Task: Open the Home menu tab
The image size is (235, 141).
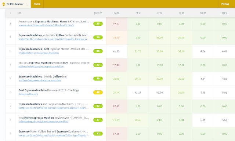Action: pyautogui.click(x=37, y=4)
